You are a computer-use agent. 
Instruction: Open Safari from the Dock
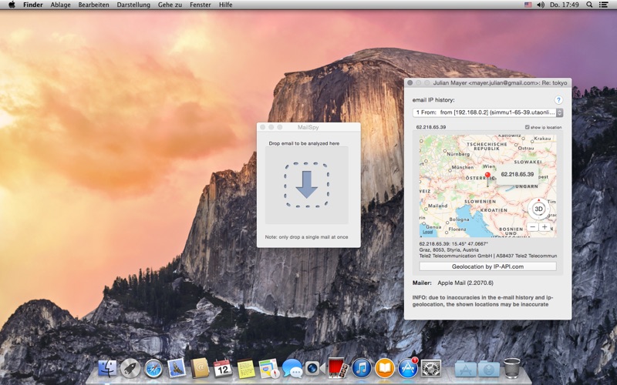(153, 369)
